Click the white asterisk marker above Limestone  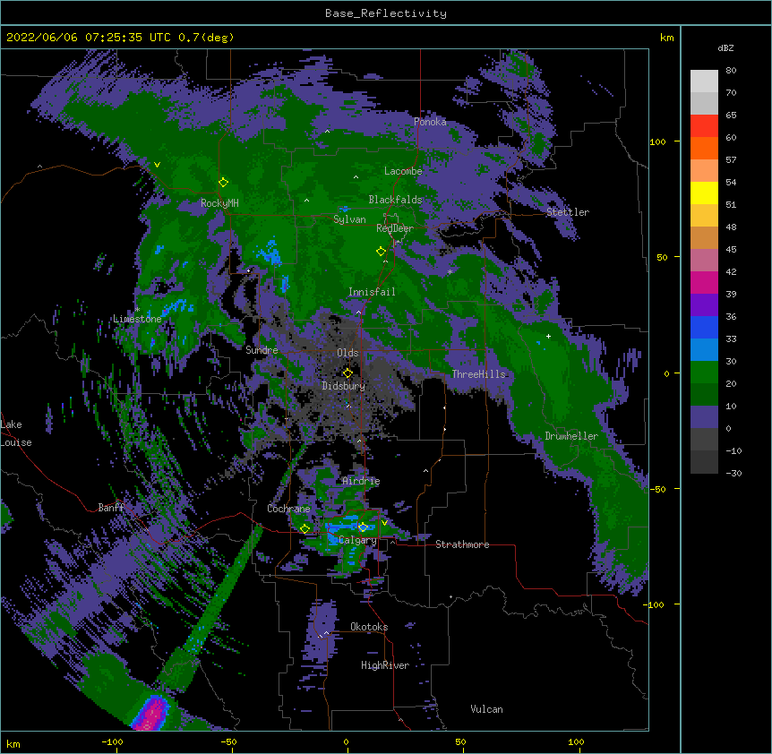click(x=138, y=310)
